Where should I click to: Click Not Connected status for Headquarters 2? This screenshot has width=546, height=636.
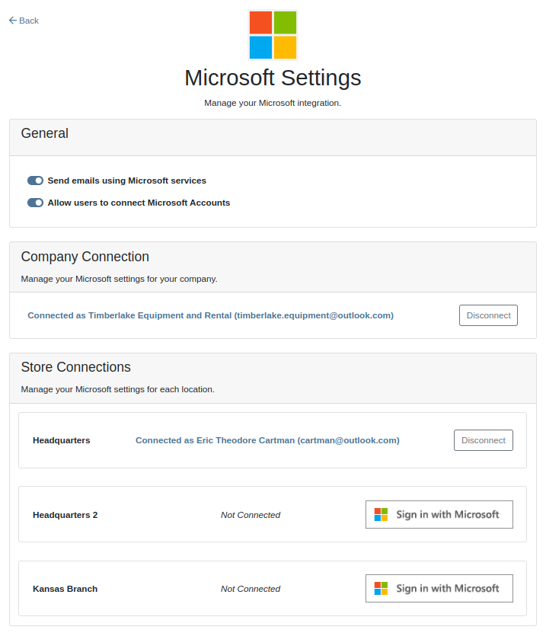point(251,515)
